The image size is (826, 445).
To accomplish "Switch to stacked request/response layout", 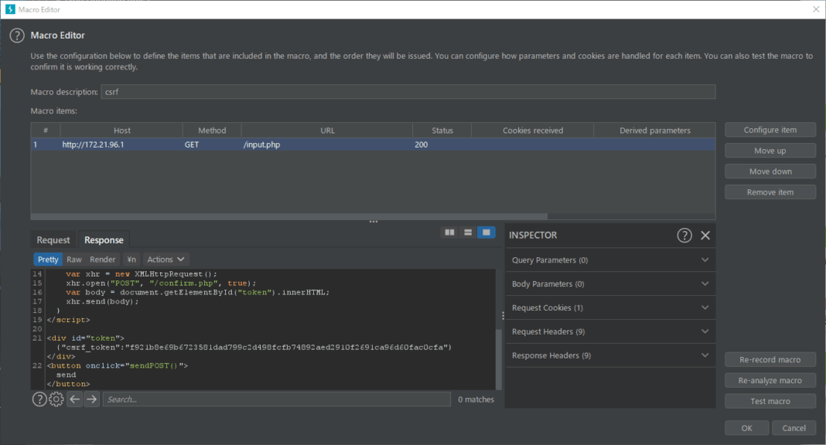I will pos(468,232).
